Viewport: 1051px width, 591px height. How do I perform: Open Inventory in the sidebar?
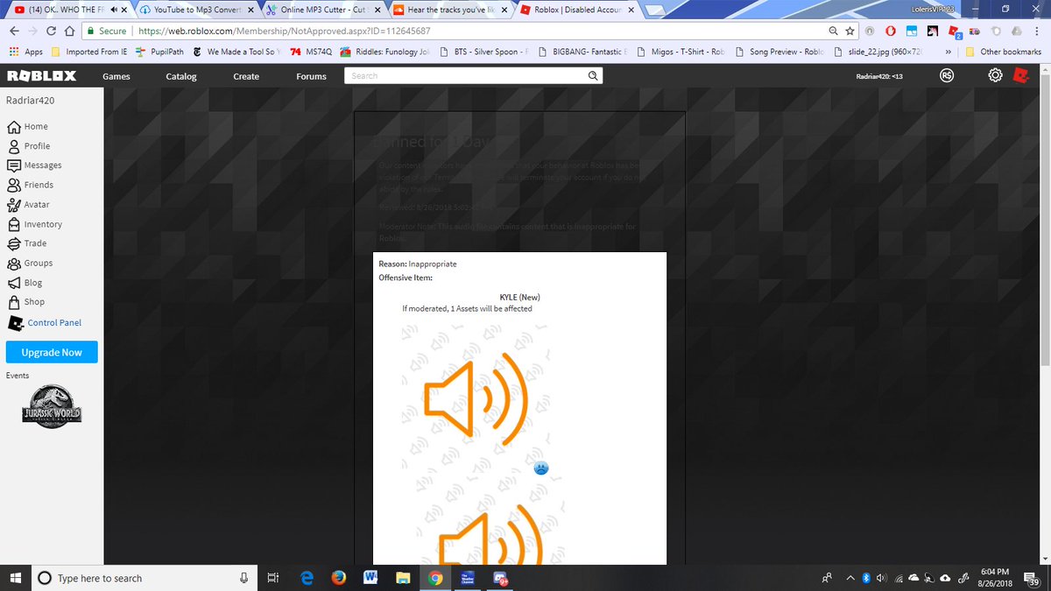[35, 224]
